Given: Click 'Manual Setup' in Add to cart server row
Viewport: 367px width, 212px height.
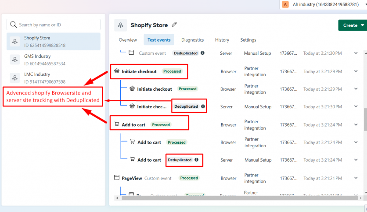Looking at the screenshot, I should point(258,160).
